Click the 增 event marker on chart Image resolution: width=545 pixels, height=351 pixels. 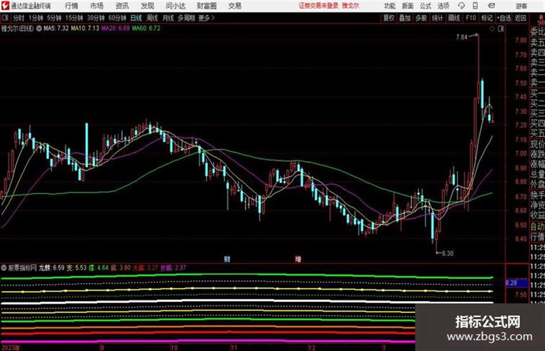pos(298,259)
